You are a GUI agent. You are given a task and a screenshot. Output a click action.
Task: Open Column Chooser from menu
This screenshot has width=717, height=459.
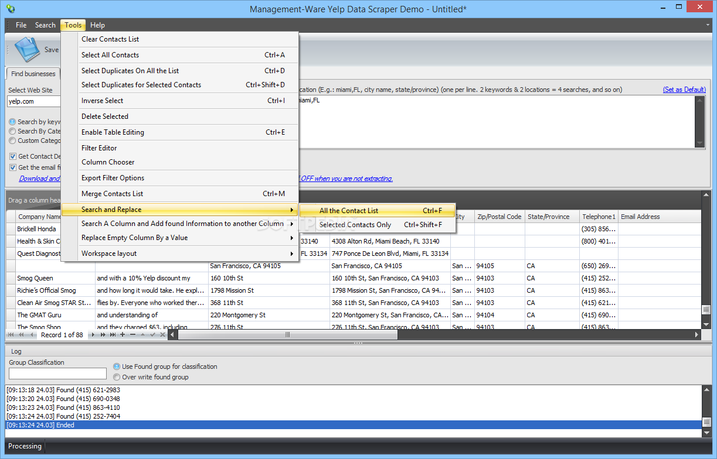pyautogui.click(x=180, y=162)
